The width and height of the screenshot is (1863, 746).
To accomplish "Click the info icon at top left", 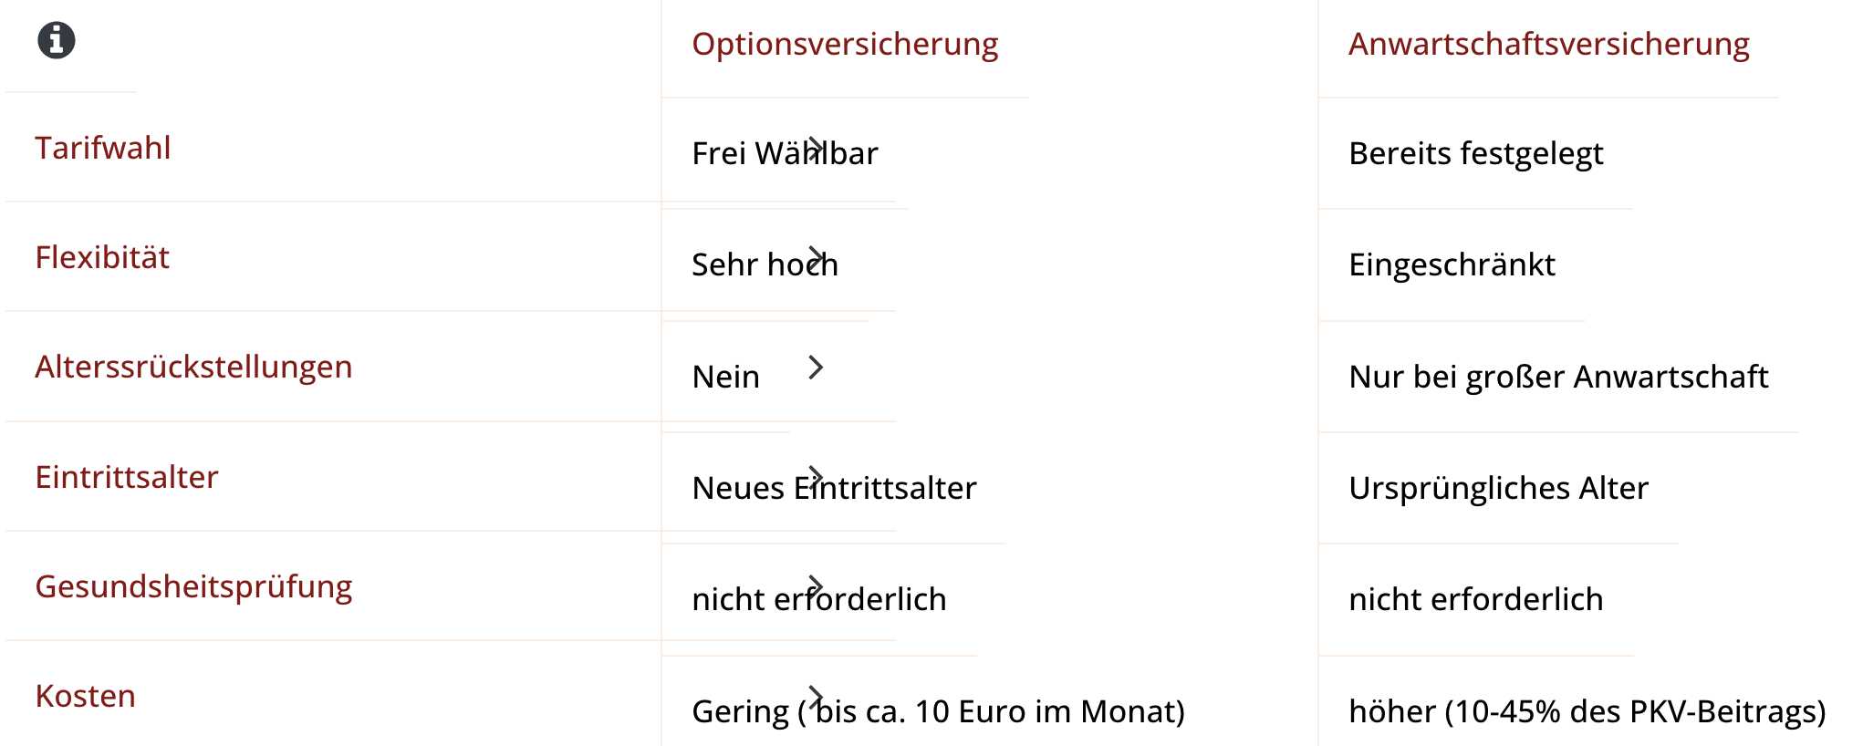I will click(x=57, y=41).
